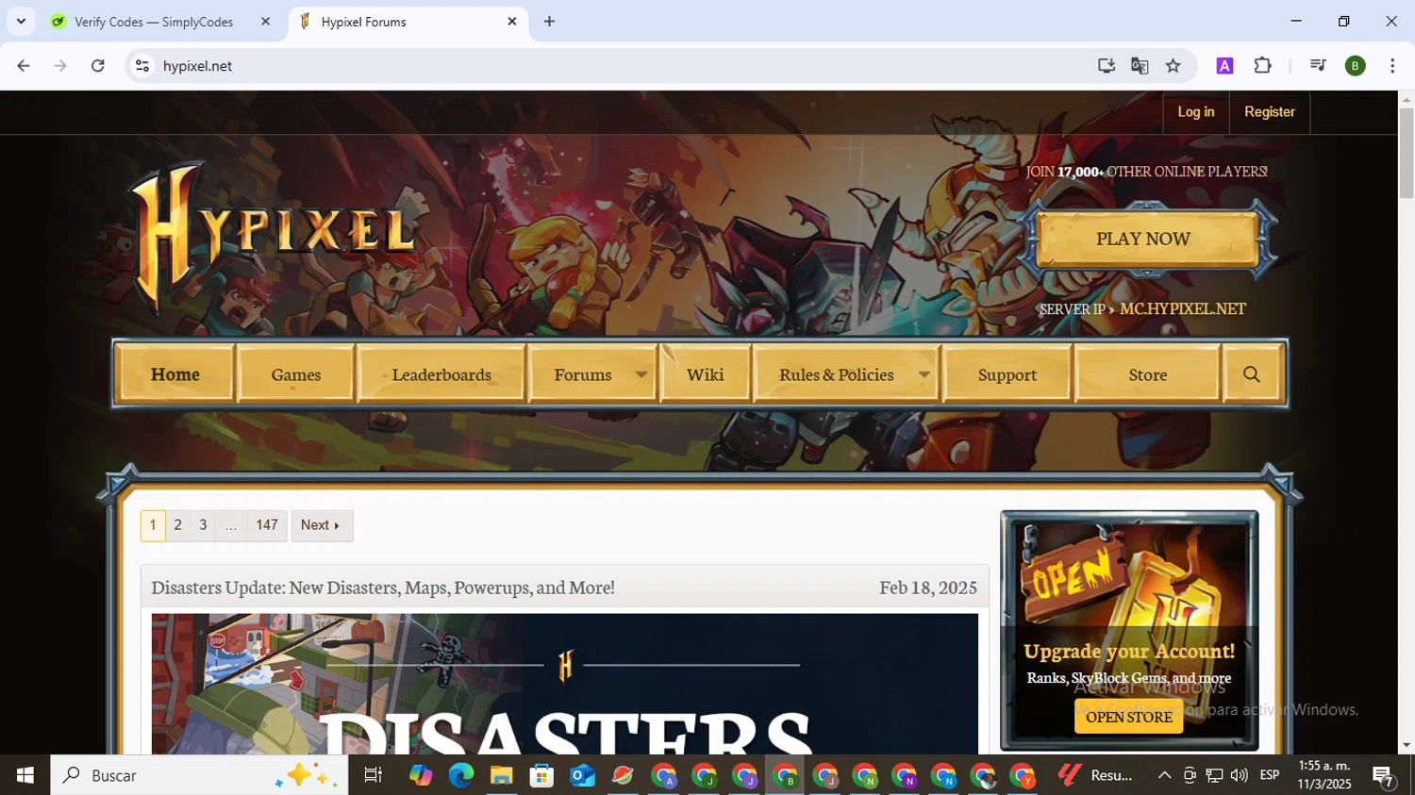
Task: Click the ESP language indicator
Action: [x=1270, y=775]
